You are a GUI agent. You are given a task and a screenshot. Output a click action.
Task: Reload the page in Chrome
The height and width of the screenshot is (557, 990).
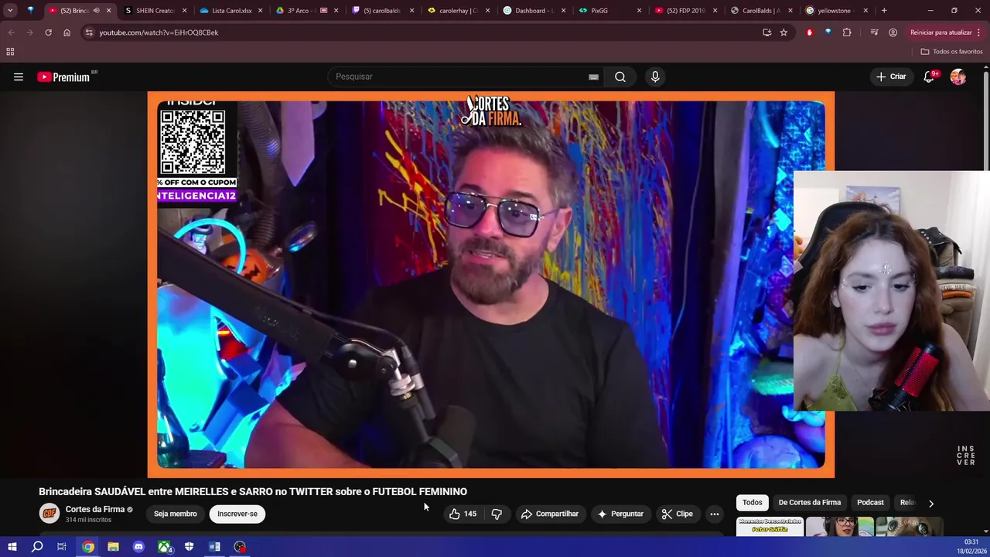tap(48, 32)
